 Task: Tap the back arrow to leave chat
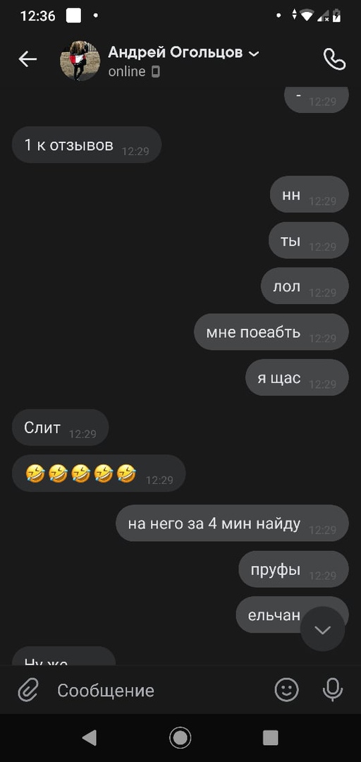[27, 59]
